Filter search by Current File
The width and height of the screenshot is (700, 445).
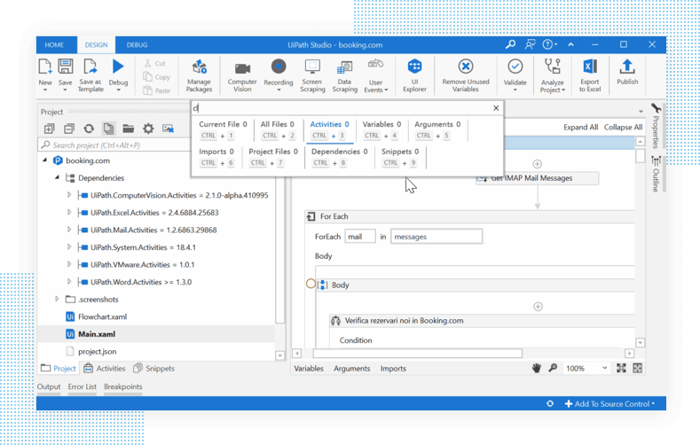coord(223,129)
